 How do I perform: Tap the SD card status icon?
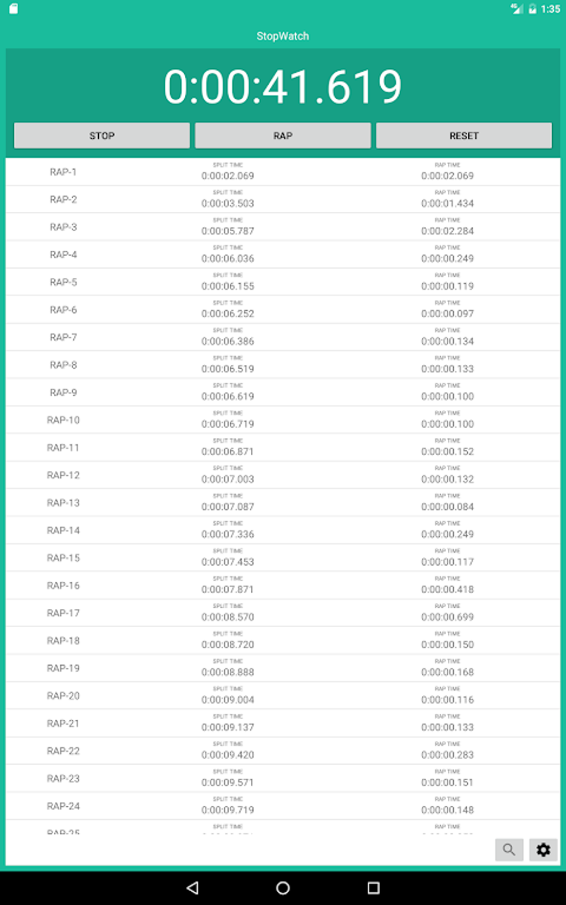[13, 9]
